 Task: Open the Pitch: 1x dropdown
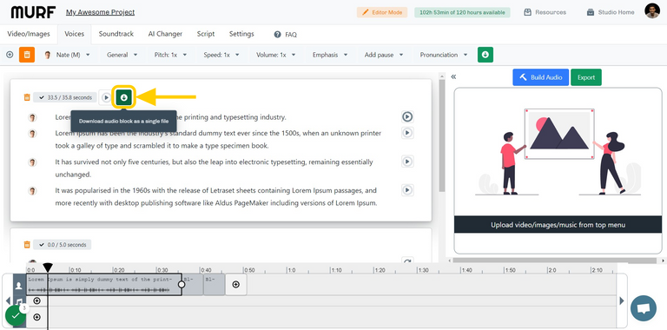coord(170,55)
